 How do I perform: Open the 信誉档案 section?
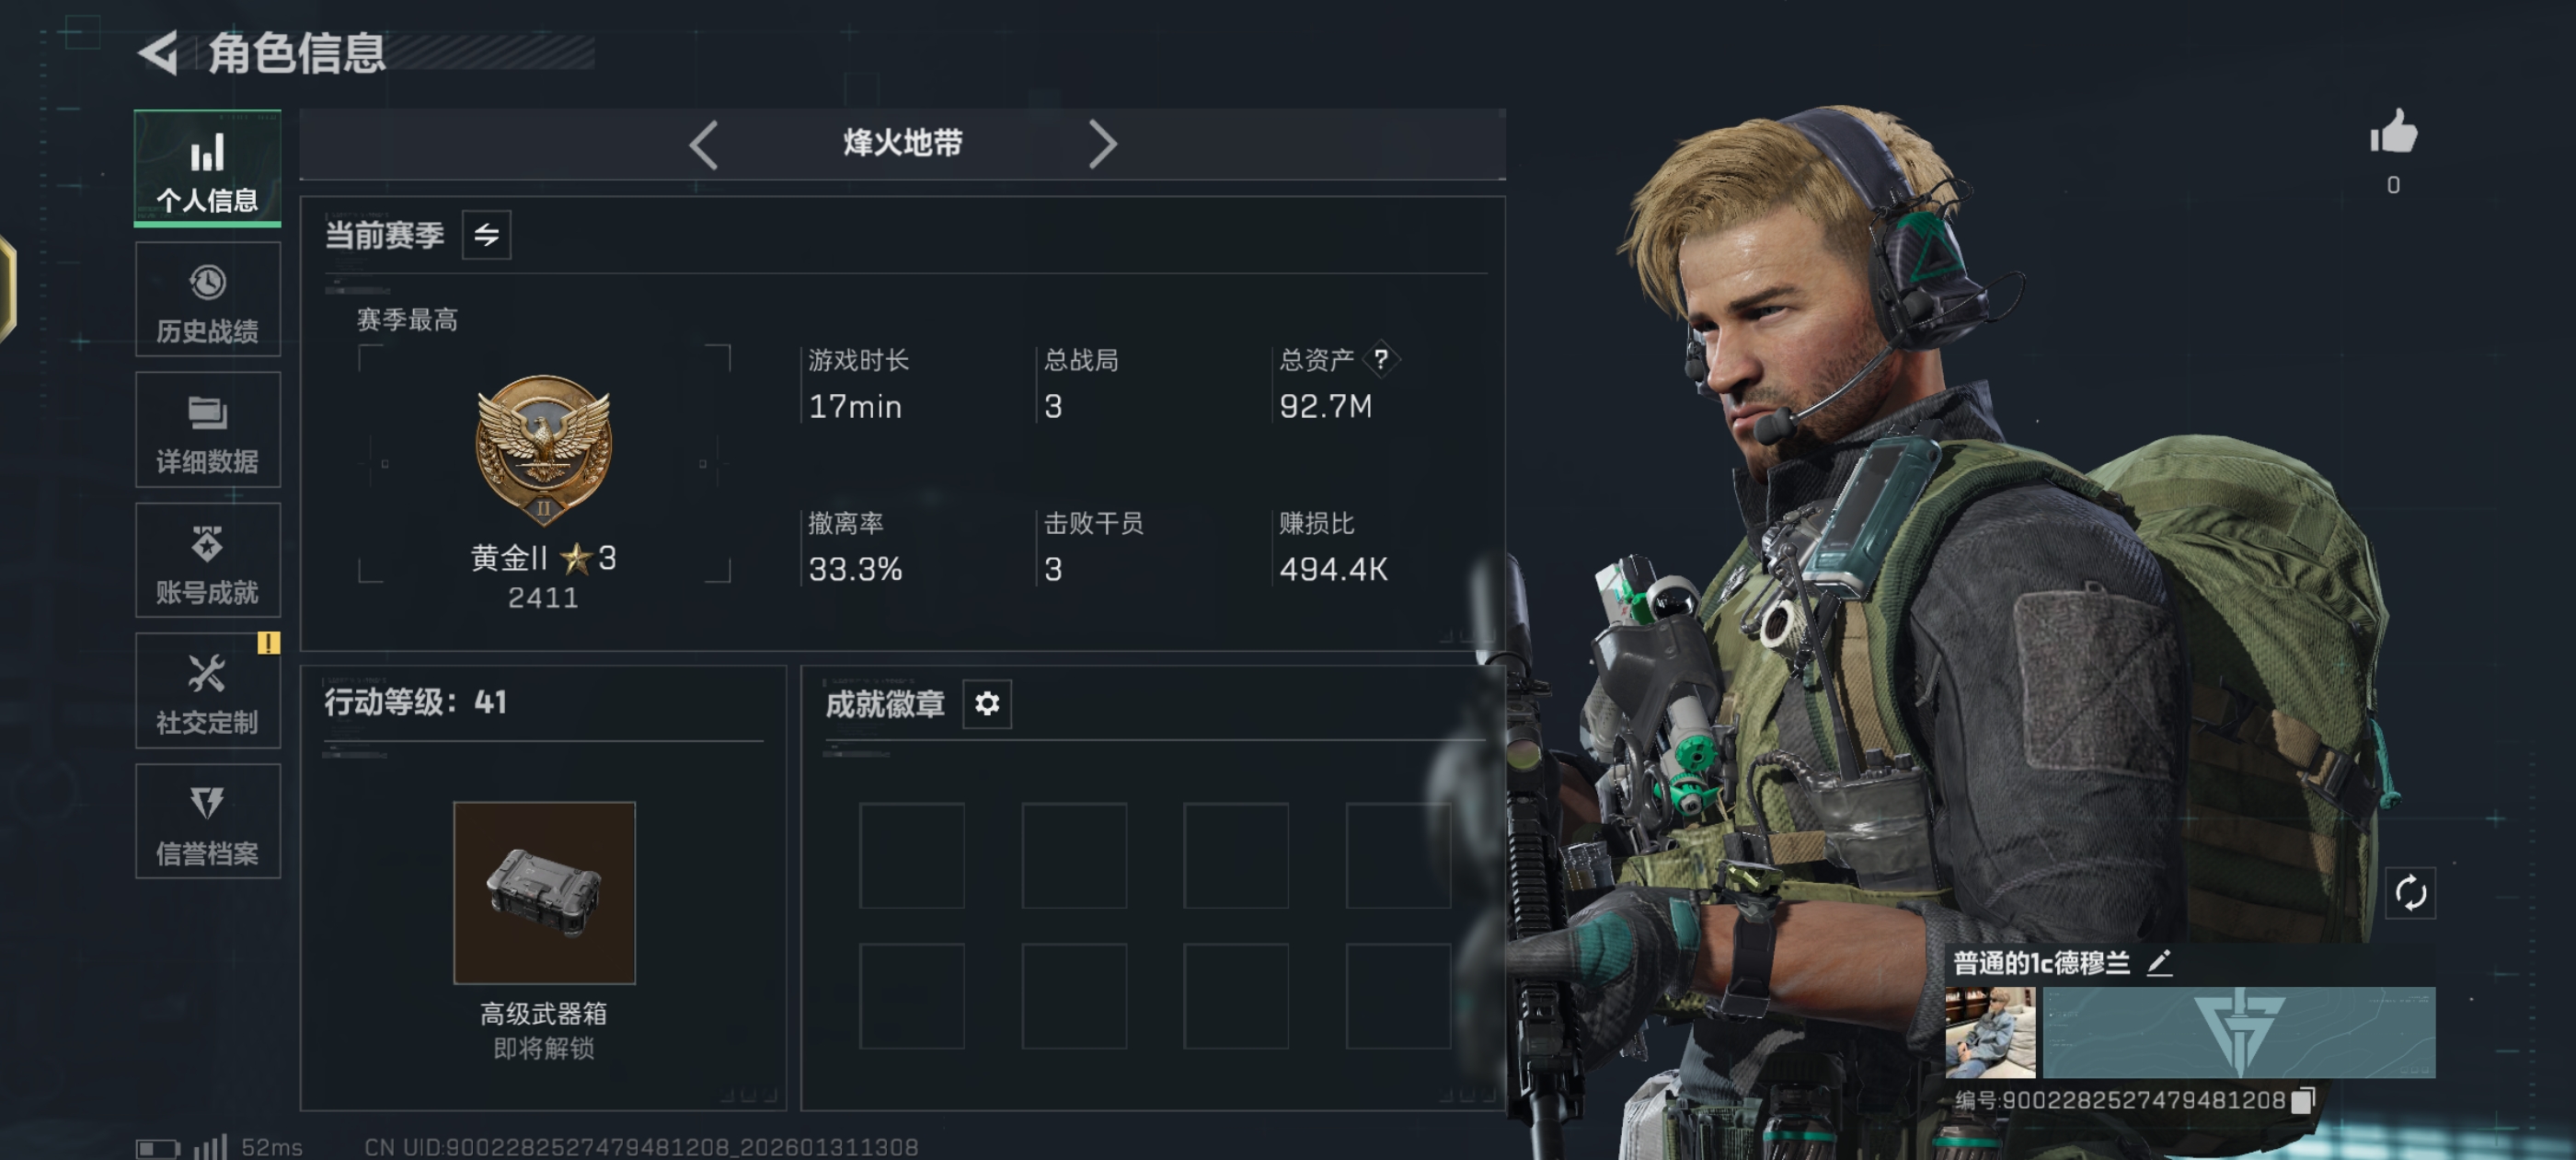point(208,822)
